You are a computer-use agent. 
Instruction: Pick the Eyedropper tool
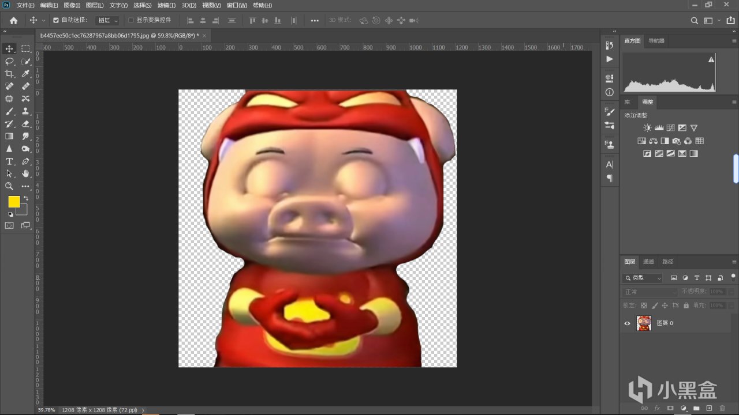click(25, 74)
